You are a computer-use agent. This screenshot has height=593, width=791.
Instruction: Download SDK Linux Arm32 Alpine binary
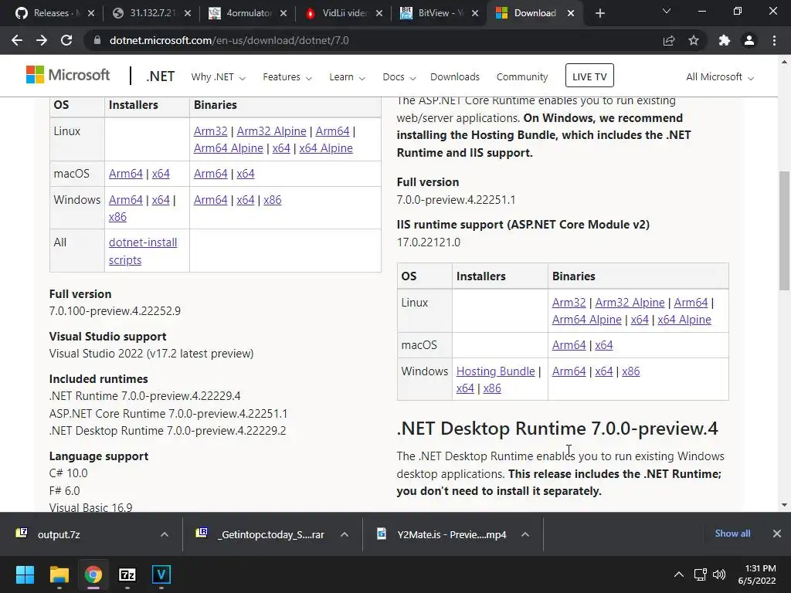click(x=271, y=131)
